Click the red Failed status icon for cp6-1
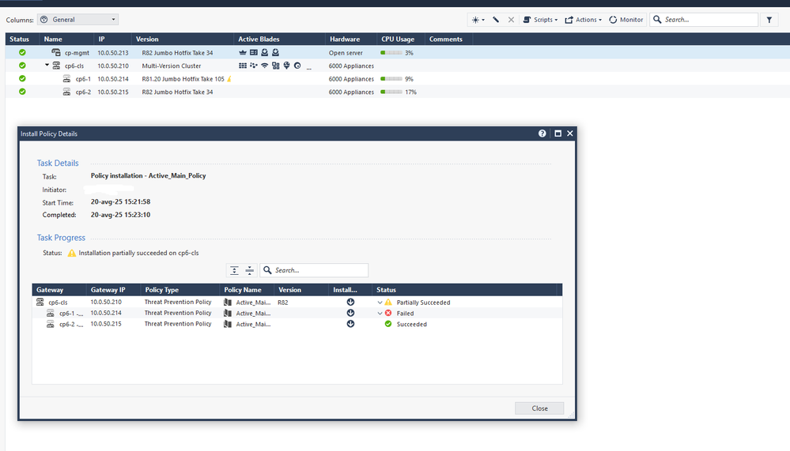 point(388,313)
